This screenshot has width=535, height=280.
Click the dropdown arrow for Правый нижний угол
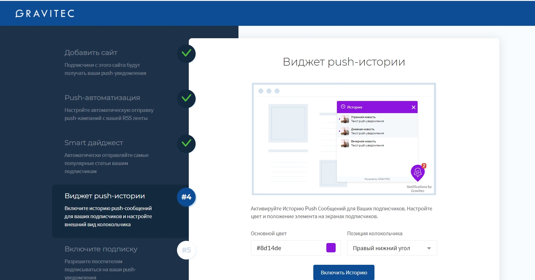coord(429,248)
